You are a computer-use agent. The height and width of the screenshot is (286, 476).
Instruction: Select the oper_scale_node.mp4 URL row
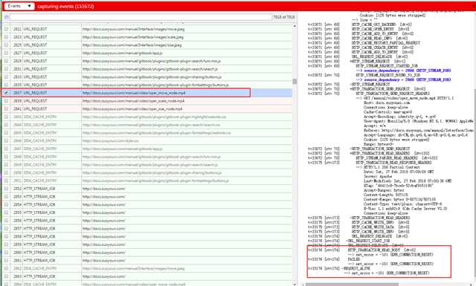[147, 101]
